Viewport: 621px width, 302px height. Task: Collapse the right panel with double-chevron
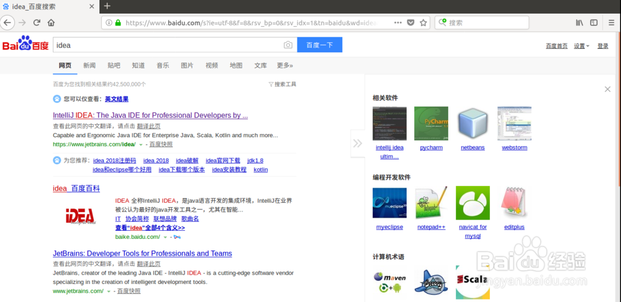tap(357, 143)
